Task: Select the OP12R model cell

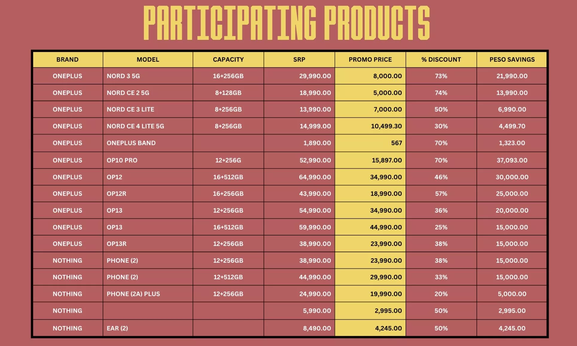Action: [x=116, y=194]
